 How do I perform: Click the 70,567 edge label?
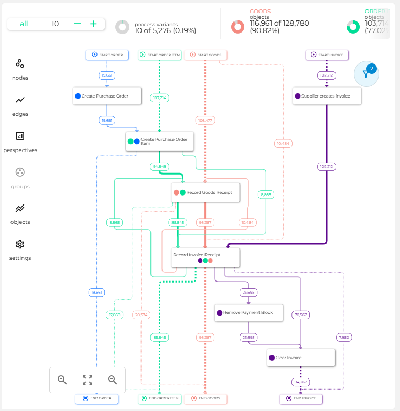(x=301, y=315)
